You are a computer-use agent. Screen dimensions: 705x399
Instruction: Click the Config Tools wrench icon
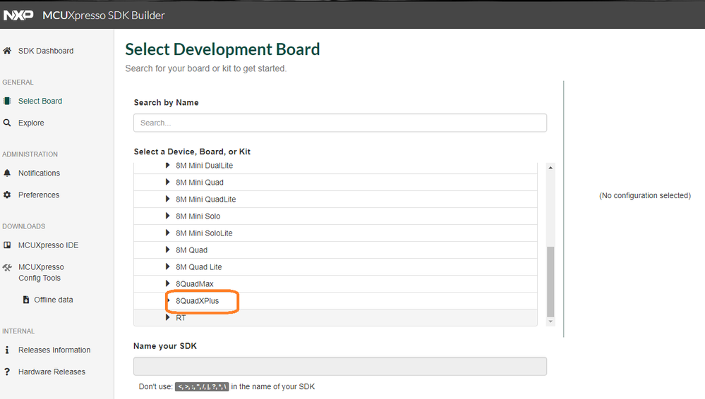7,267
